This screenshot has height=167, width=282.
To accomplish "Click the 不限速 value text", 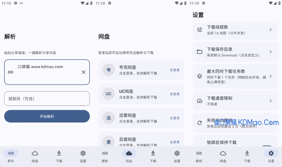I will (x=212, y=104).
